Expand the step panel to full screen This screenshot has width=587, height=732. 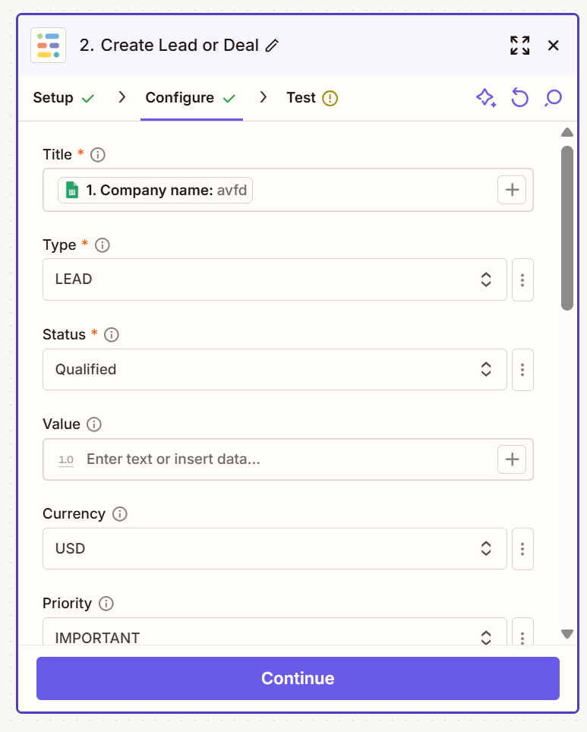coord(519,46)
